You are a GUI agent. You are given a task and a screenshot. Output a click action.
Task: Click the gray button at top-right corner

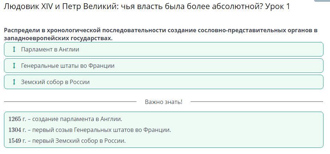(322, 1)
